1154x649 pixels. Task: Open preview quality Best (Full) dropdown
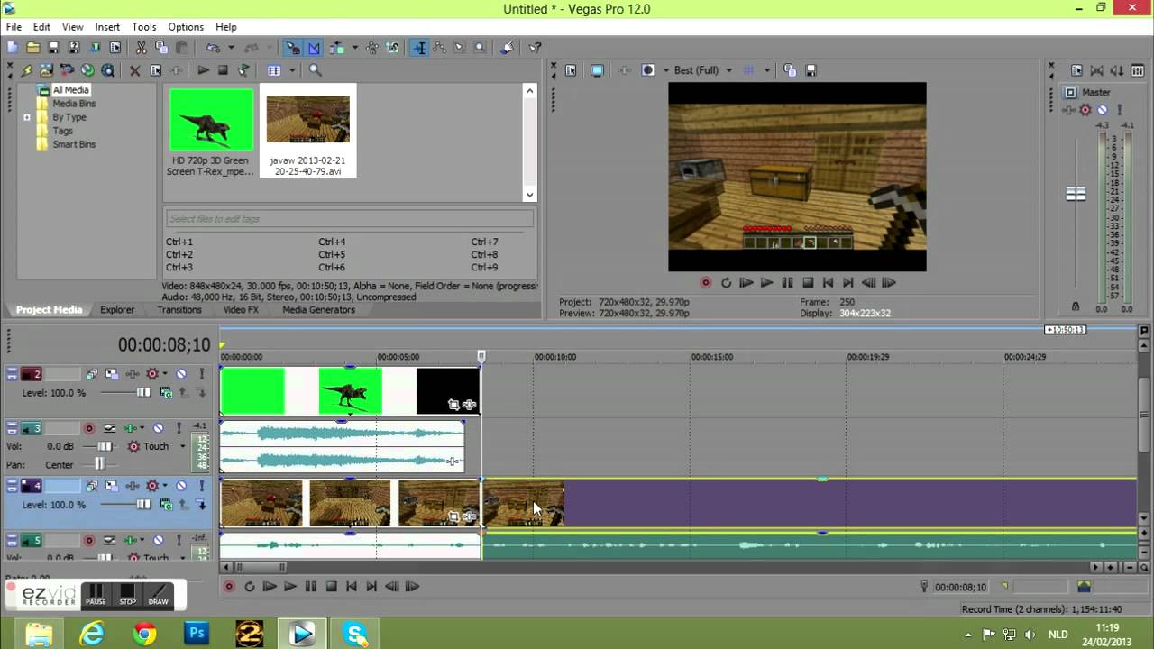click(x=729, y=70)
